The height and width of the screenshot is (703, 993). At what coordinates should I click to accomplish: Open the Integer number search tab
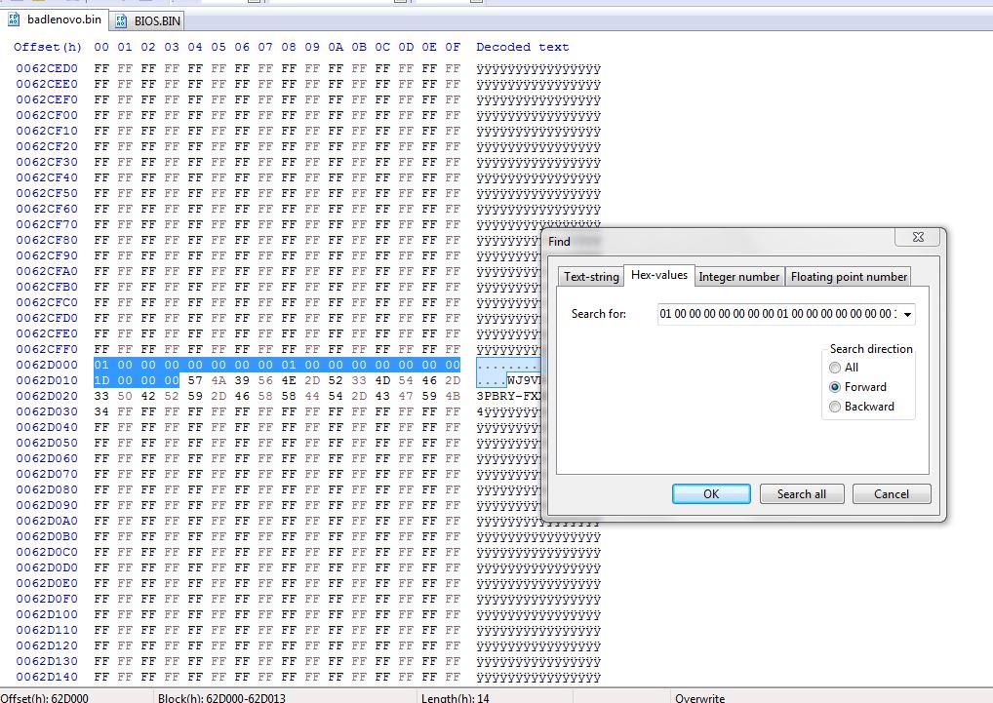coord(739,277)
